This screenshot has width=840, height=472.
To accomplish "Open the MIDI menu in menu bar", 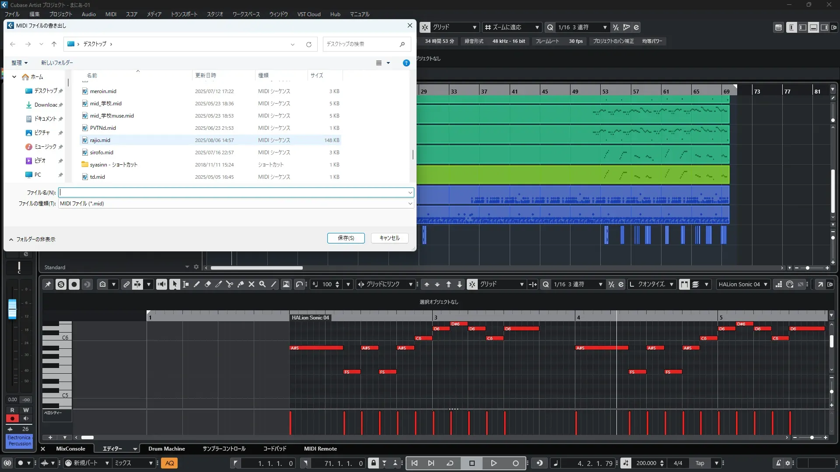I will [111, 14].
